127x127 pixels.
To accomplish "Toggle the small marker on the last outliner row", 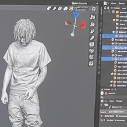I will point(111,85).
